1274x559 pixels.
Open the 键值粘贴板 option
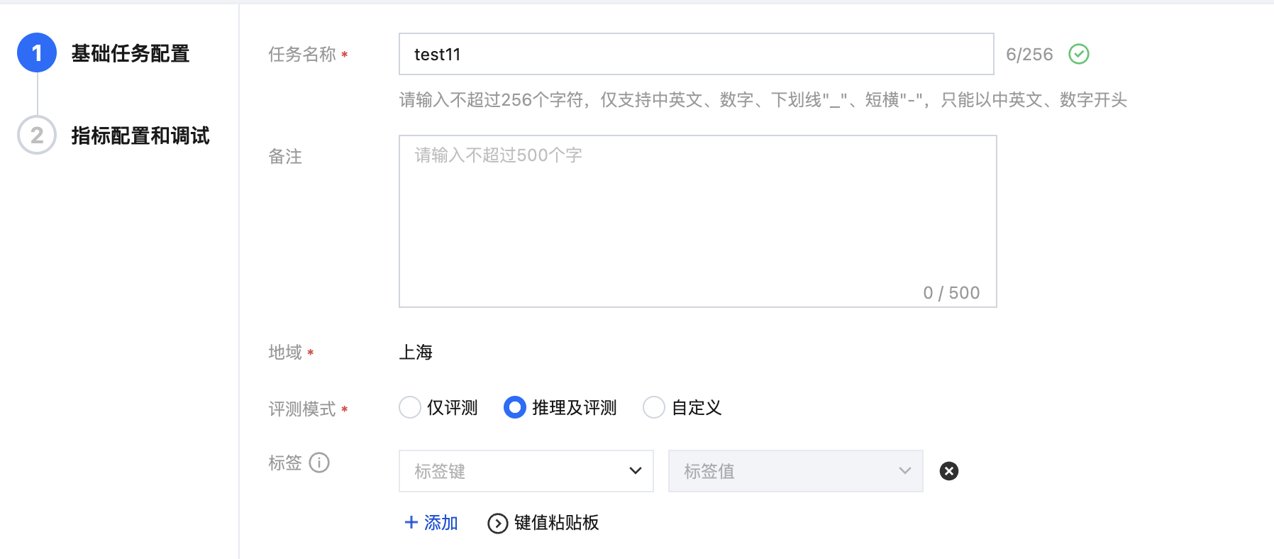point(556,523)
